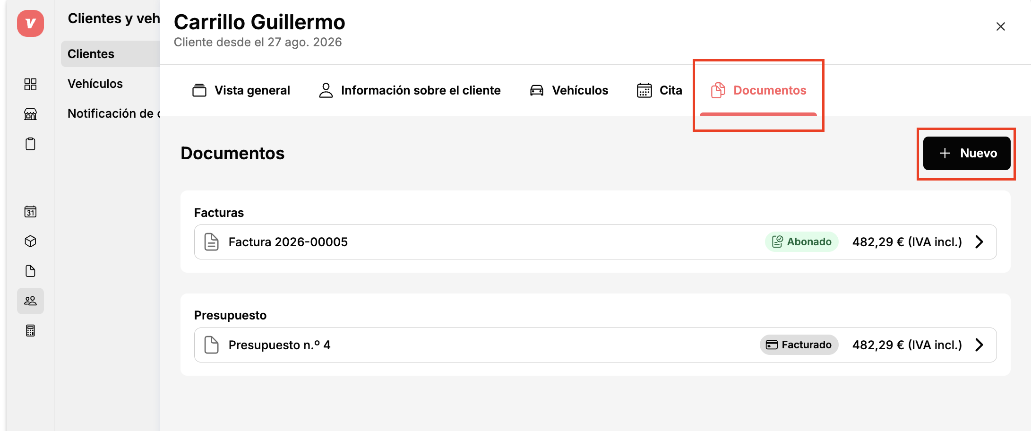Open the Cita tab
The image size is (1031, 431).
(660, 90)
